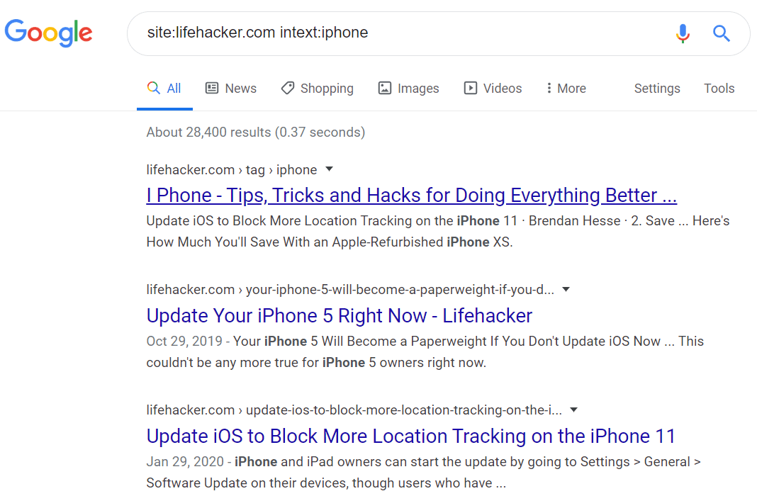Click the three-dot More icon
This screenshot has height=496, width=757.
click(551, 88)
